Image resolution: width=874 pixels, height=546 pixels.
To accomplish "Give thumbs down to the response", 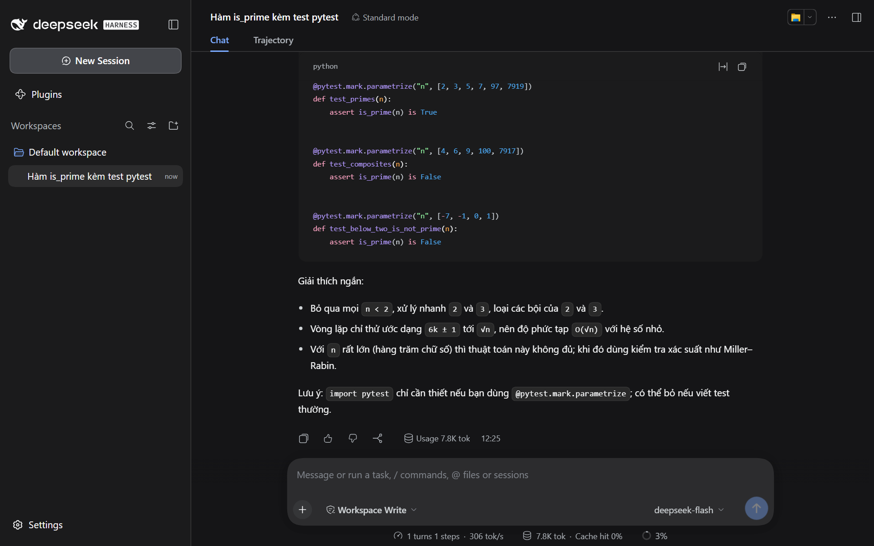I will (353, 439).
